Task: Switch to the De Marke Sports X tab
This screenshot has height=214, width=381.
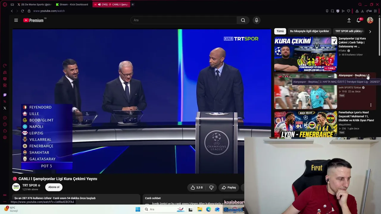Action: (34, 4)
